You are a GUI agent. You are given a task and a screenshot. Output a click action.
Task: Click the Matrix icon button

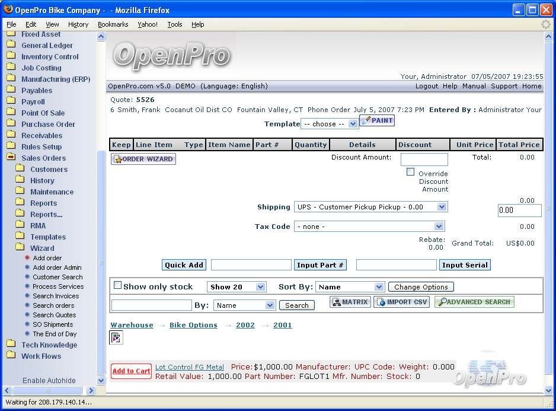[350, 302]
